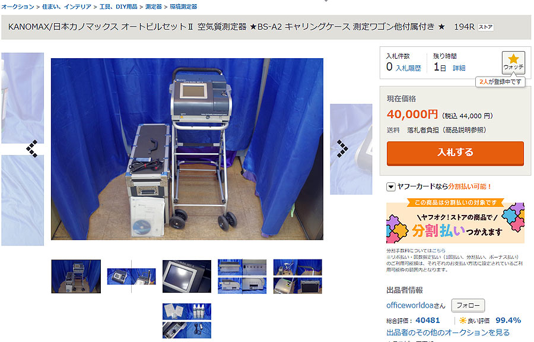
Task: Expand the ヤフーカード installment payment dropdown
Action: tap(390, 186)
